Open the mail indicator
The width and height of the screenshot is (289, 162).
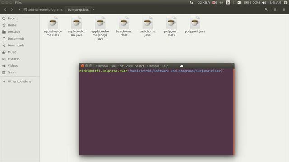pyautogui.click(x=239, y=3)
